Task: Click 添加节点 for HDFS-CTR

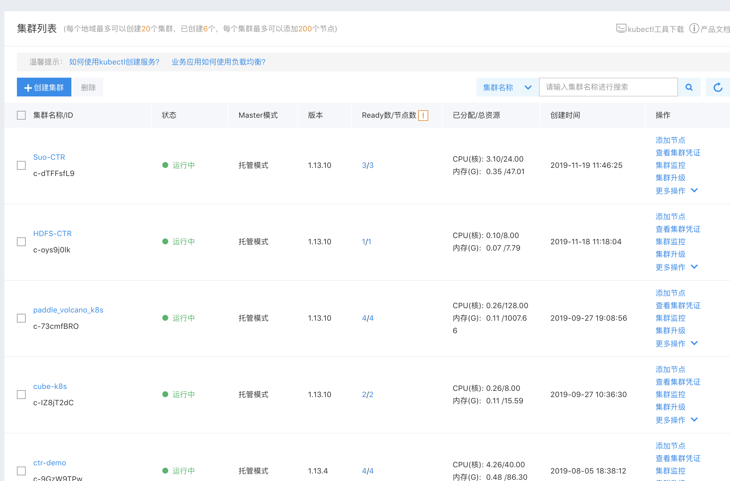Action: [x=671, y=216]
